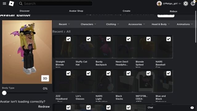
Task: Open the Create page
Action: pos(127,11)
